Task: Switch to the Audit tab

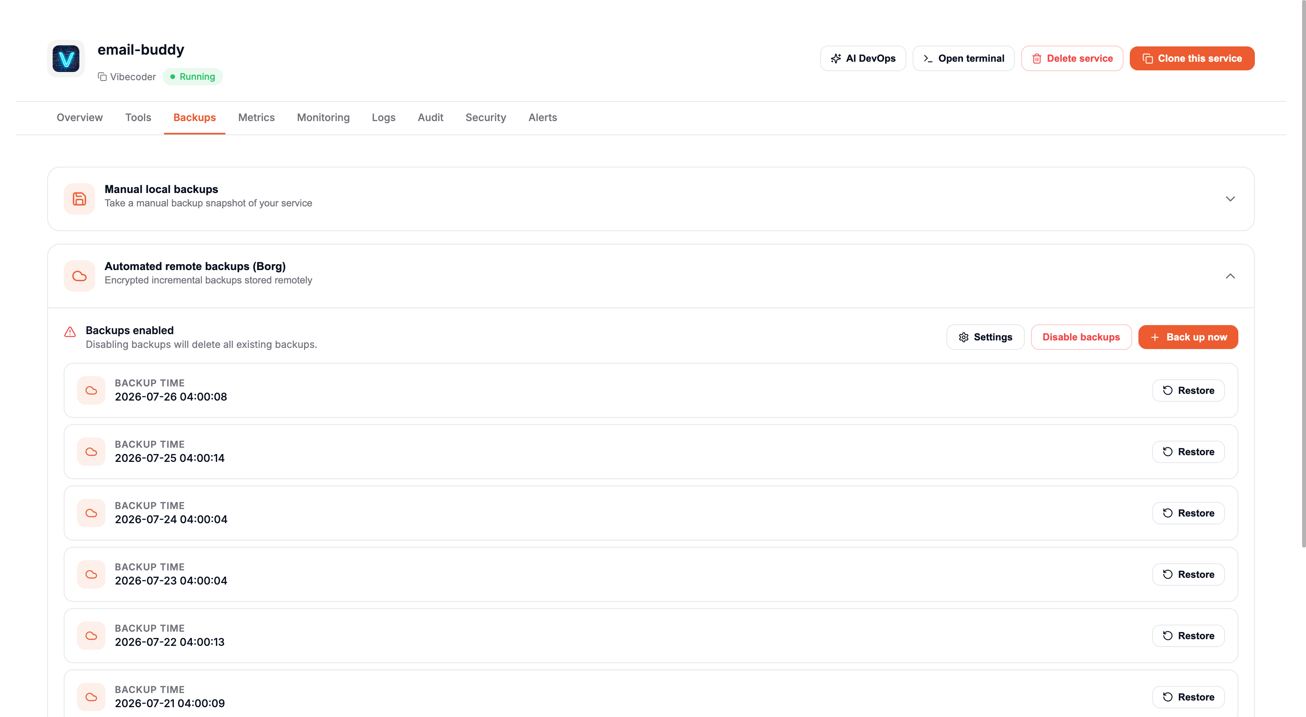Action: [430, 118]
